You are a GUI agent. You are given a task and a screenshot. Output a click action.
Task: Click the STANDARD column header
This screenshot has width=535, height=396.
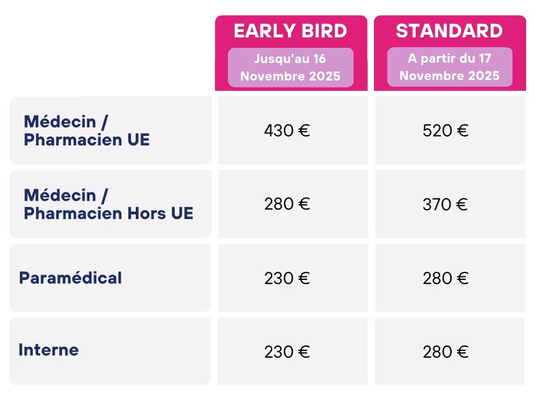click(x=449, y=31)
